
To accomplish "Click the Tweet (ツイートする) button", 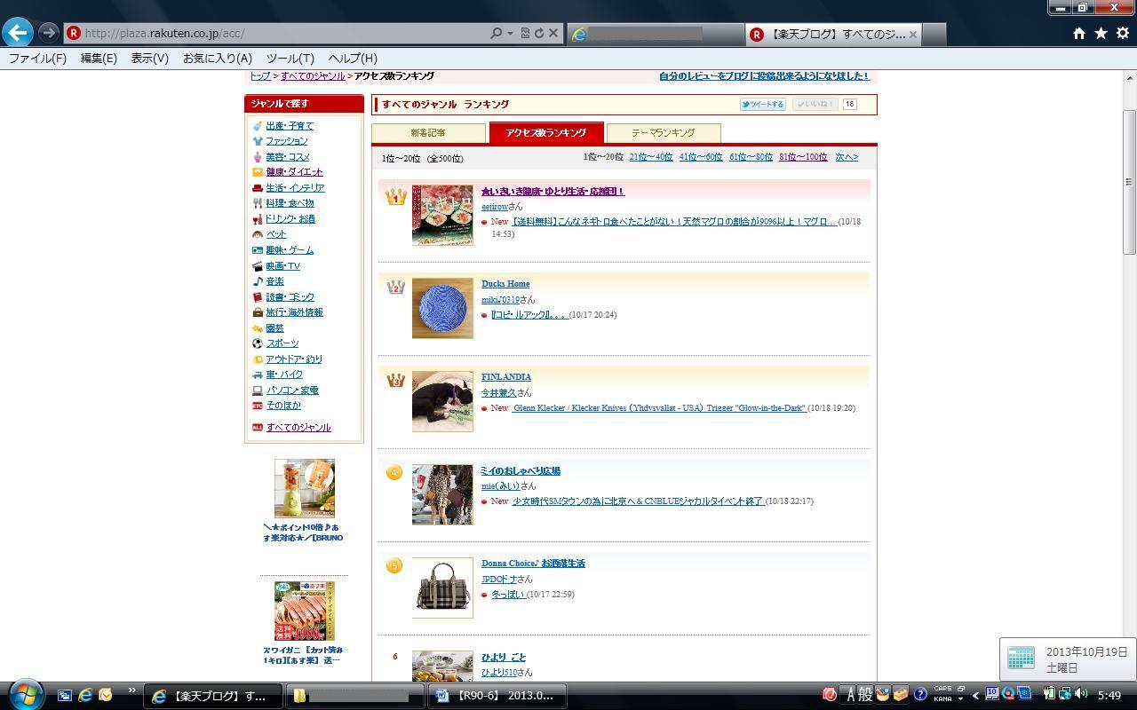I will (762, 104).
